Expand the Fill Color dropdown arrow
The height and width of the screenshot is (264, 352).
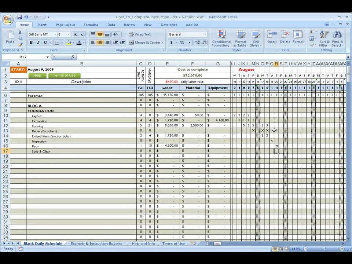coord(73,43)
